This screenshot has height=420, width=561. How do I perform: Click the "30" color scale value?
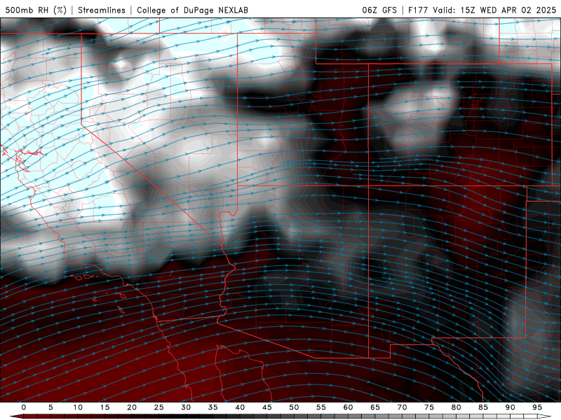(186, 407)
